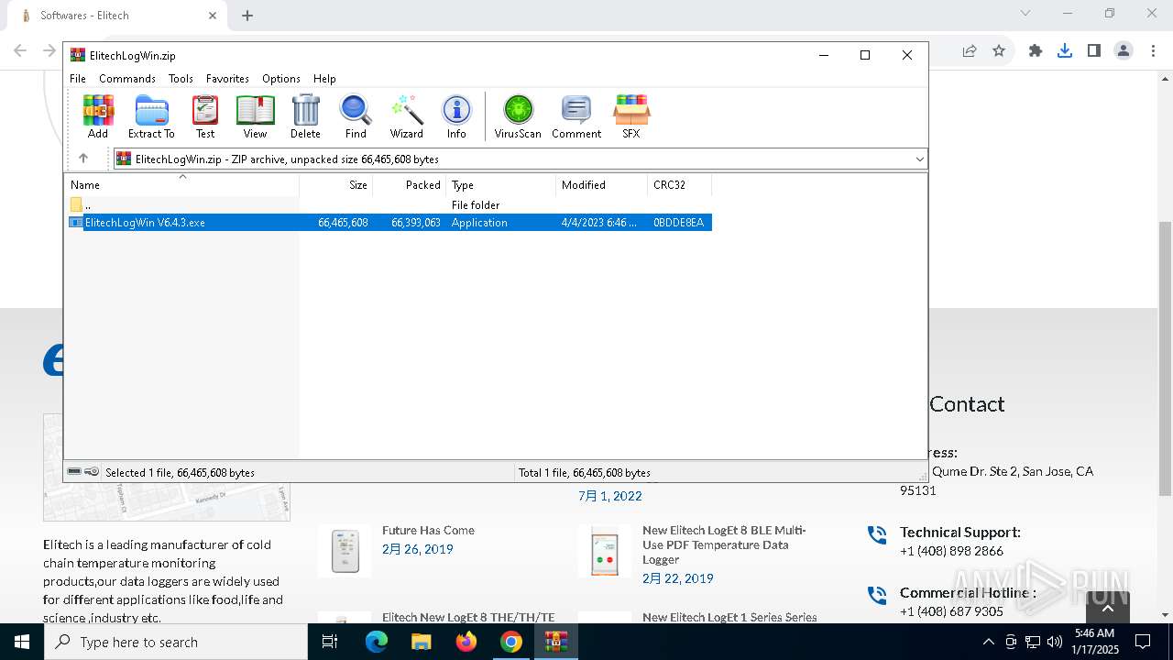This screenshot has height=660, width=1173.
Task: Run the VirusScan bug icon
Action: pyautogui.click(x=518, y=116)
